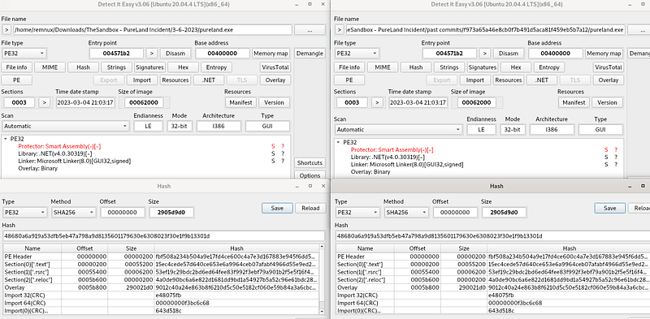Image resolution: width=650 pixels, height=319 pixels.
Task: Click Save in the right Hash window
Action: [610, 208]
